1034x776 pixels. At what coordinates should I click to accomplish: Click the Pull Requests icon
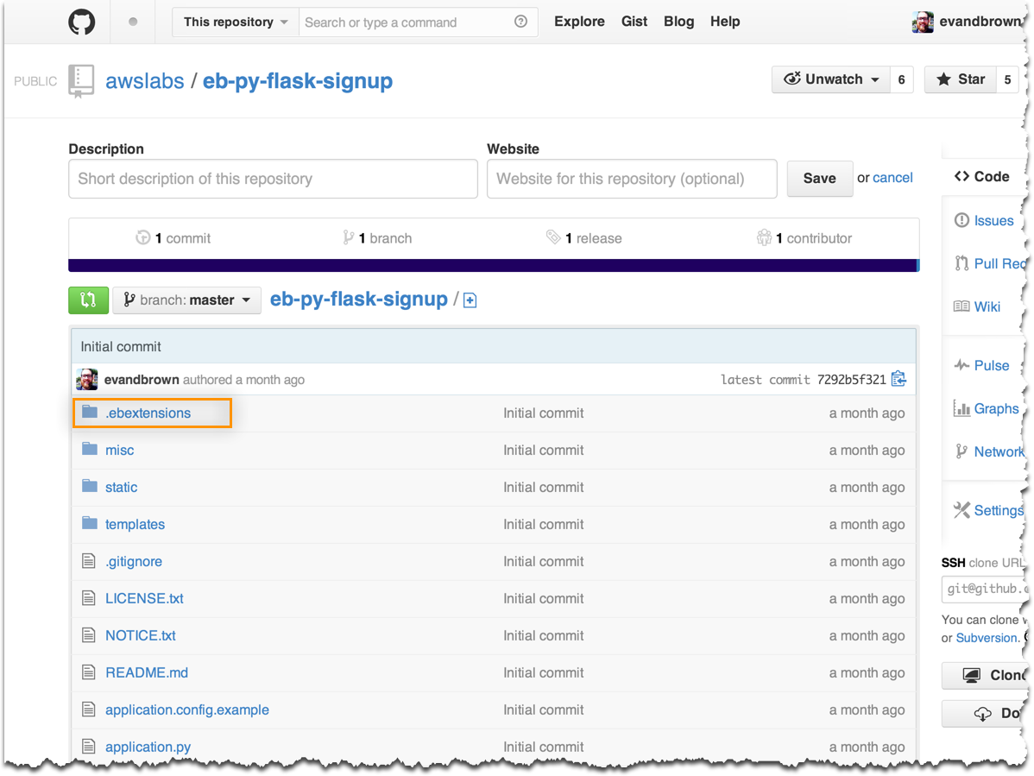click(961, 263)
